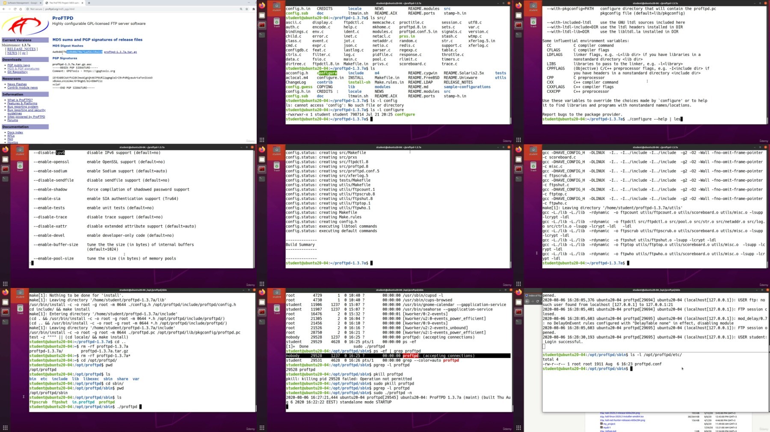Click "Build Summary" text in config.status terminal
This screenshot has height=432, width=770.
pyautogui.click(x=301, y=245)
